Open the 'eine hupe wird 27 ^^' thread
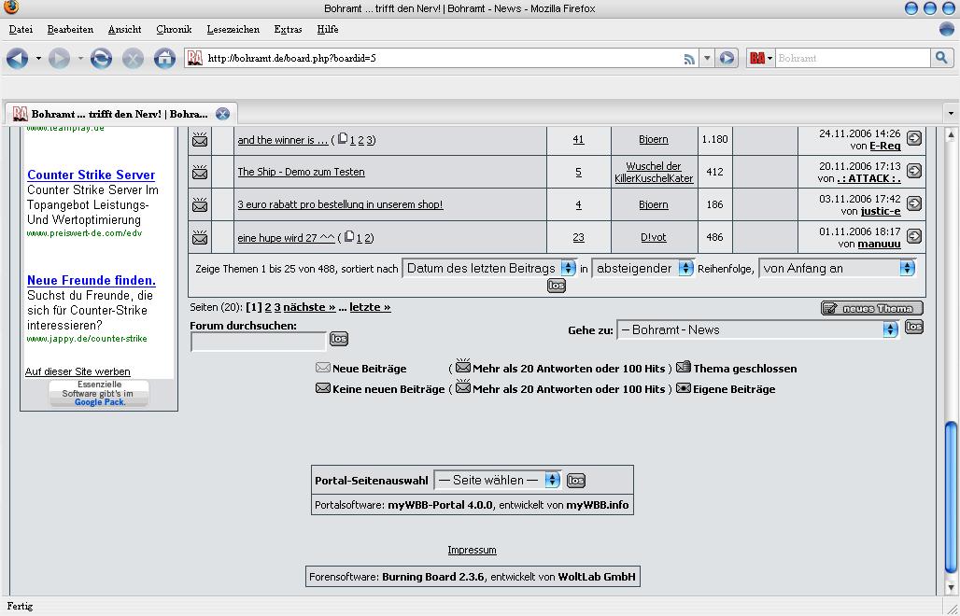Image resolution: width=960 pixels, height=616 pixels. [286, 238]
